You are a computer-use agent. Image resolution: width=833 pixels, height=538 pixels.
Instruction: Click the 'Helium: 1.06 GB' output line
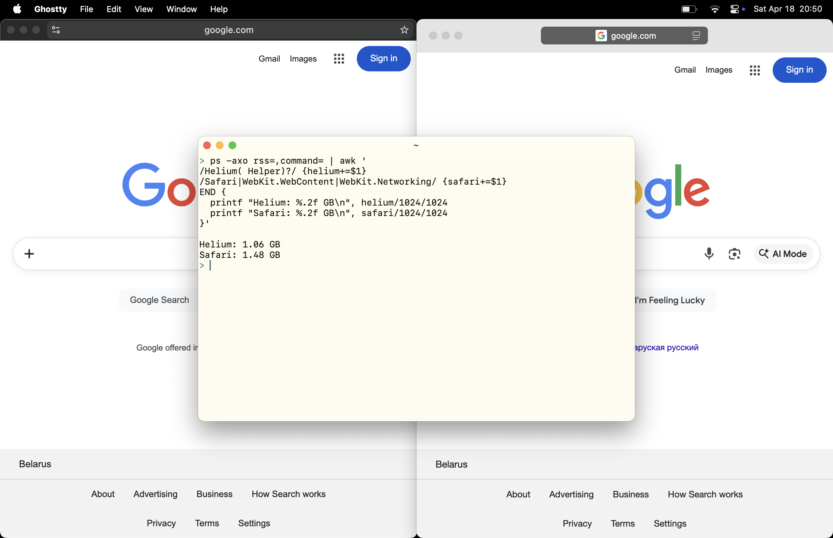(240, 244)
